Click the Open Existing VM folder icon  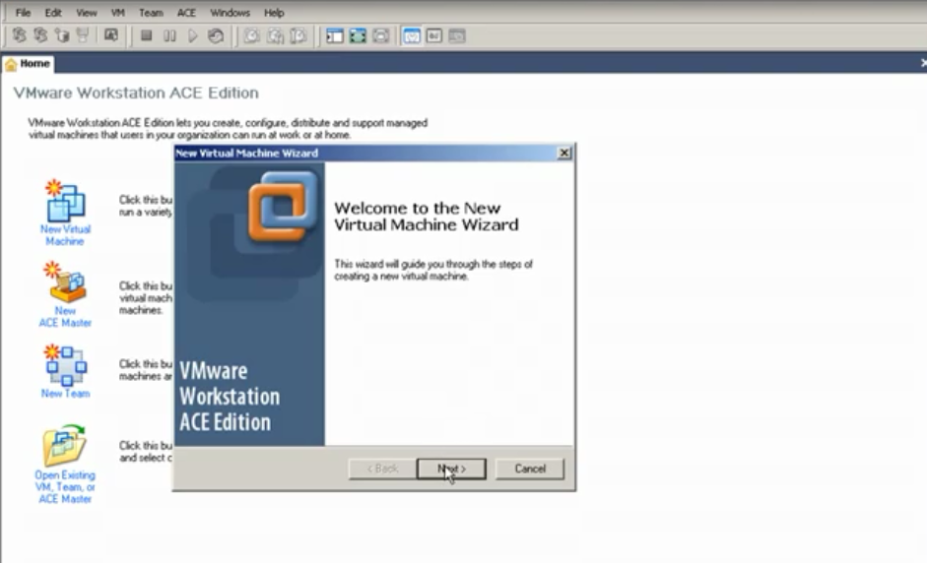click(x=64, y=446)
